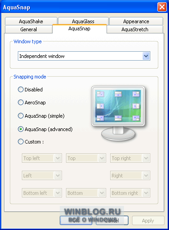This screenshot has width=169, height=230.
Task: Open the Independent window type dropdown
Action: pyautogui.click(x=84, y=56)
